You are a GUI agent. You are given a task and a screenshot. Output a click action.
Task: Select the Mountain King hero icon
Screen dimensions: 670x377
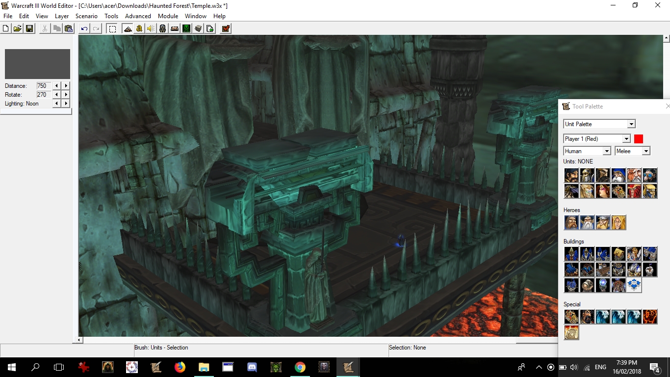tap(603, 222)
